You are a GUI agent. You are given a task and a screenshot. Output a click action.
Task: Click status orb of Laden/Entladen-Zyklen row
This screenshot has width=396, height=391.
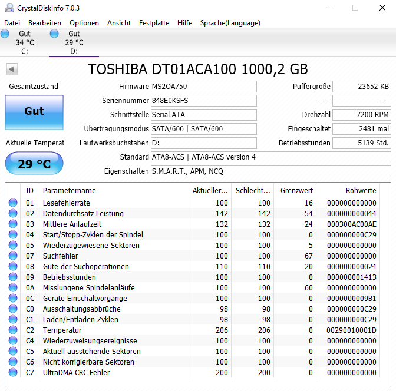pos(13,319)
